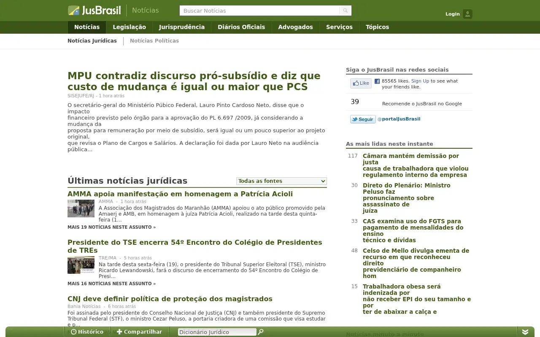
Task: Click the JusBrasil logo
Action: coord(94,11)
